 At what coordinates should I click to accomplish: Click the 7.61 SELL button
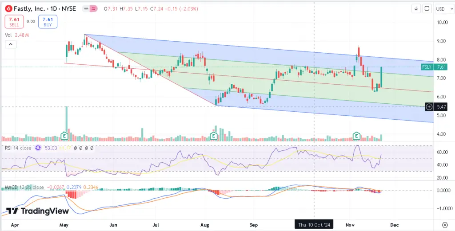[x=14, y=22]
